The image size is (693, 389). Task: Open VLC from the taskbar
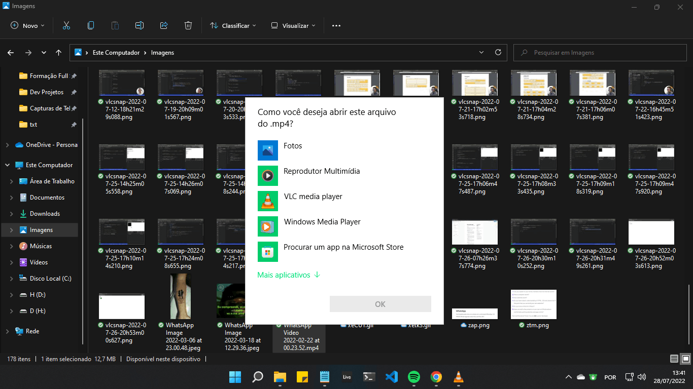tap(458, 377)
